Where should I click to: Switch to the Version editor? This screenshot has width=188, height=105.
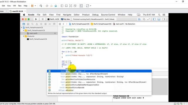tap(149, 19)
